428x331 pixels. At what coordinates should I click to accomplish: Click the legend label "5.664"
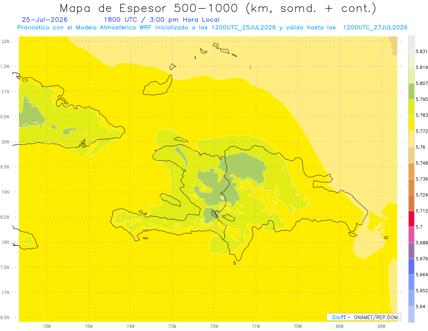click(422, 275)
